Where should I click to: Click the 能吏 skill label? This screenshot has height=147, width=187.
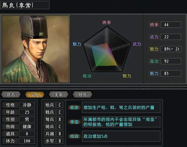pyautogui.click(x=75, y=107)
